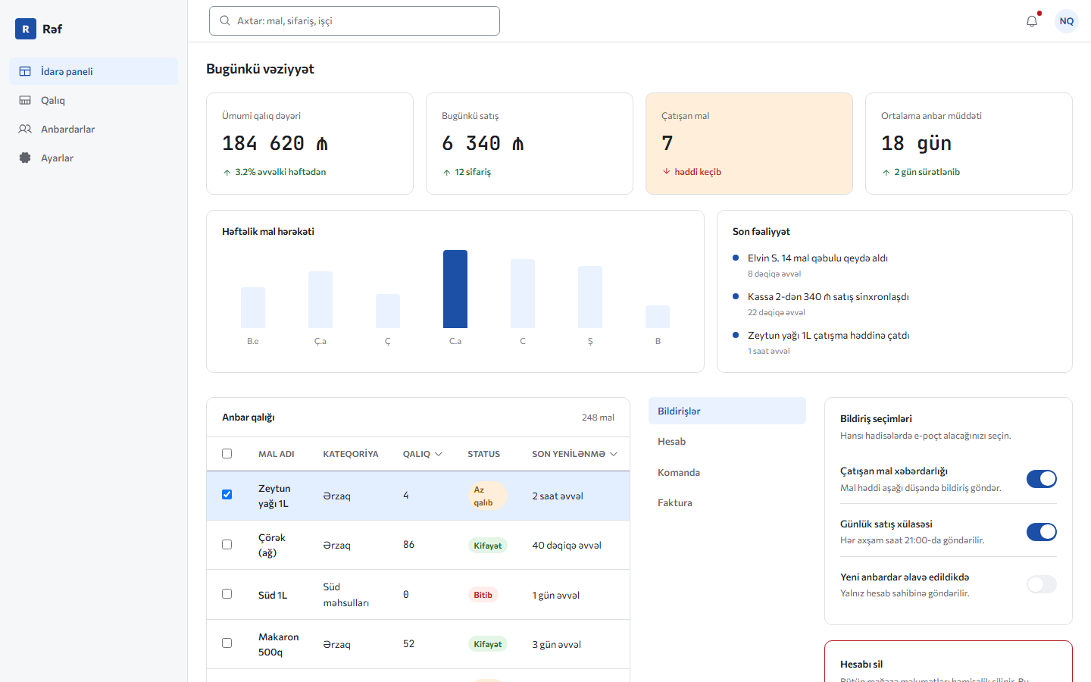Click the manat symbol beside 6 340

pos(518,143)
